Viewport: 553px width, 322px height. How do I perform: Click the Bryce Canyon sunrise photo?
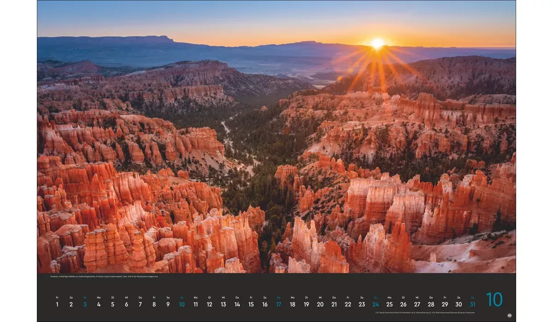click(x=276, y=137)
